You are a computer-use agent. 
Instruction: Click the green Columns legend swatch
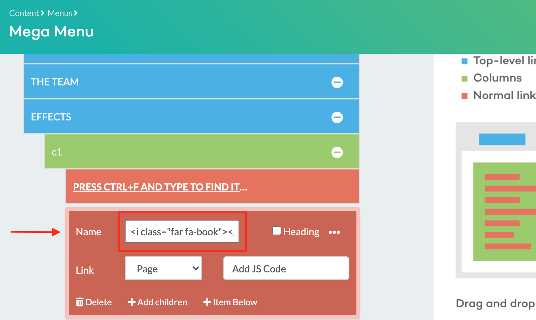464,78
